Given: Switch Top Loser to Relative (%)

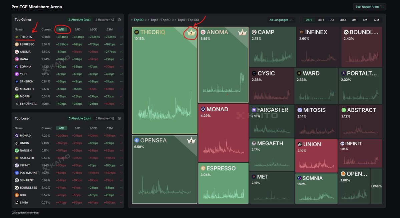Looking at the screenshot, I should coord(105,118).
